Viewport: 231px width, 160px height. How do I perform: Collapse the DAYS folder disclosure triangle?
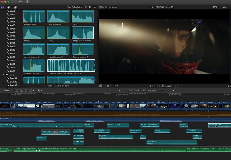(x=4, y=74)
